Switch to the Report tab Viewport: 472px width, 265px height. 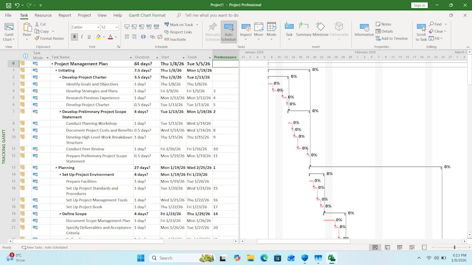pos(65,15)
